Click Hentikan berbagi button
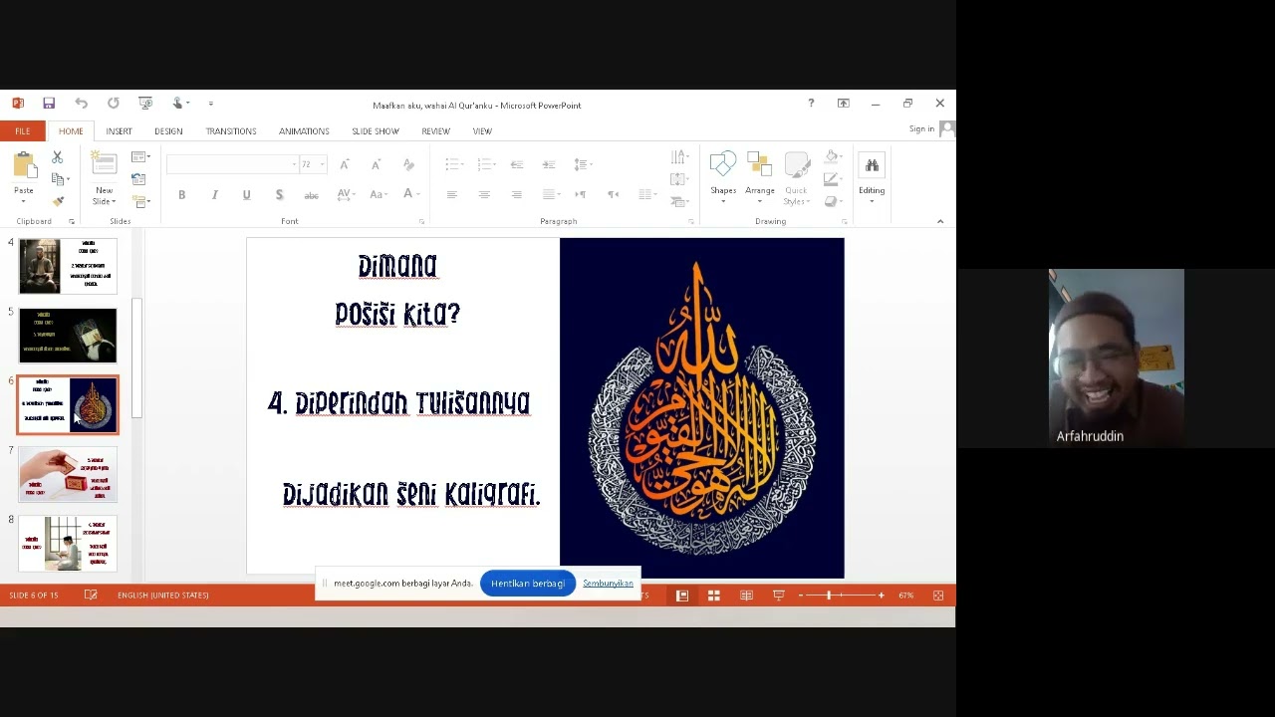The image size is (1275, 717). pyautogui.click(x=528, y=584)
